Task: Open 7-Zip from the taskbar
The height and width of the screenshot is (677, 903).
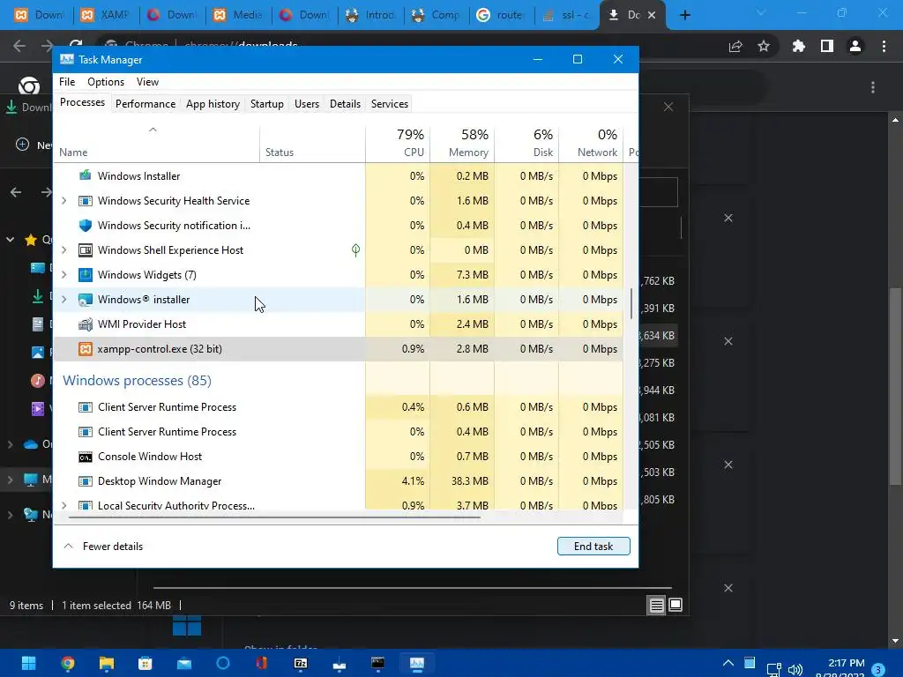Action: tap(301, 663)
